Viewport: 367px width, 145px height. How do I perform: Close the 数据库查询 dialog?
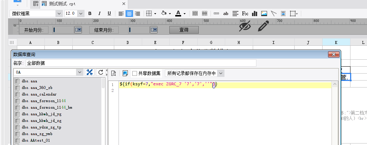coord(334,55)
